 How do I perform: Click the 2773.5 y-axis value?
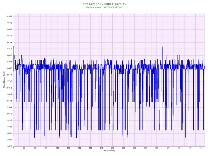pyautogui.click(x=9, y=81)
